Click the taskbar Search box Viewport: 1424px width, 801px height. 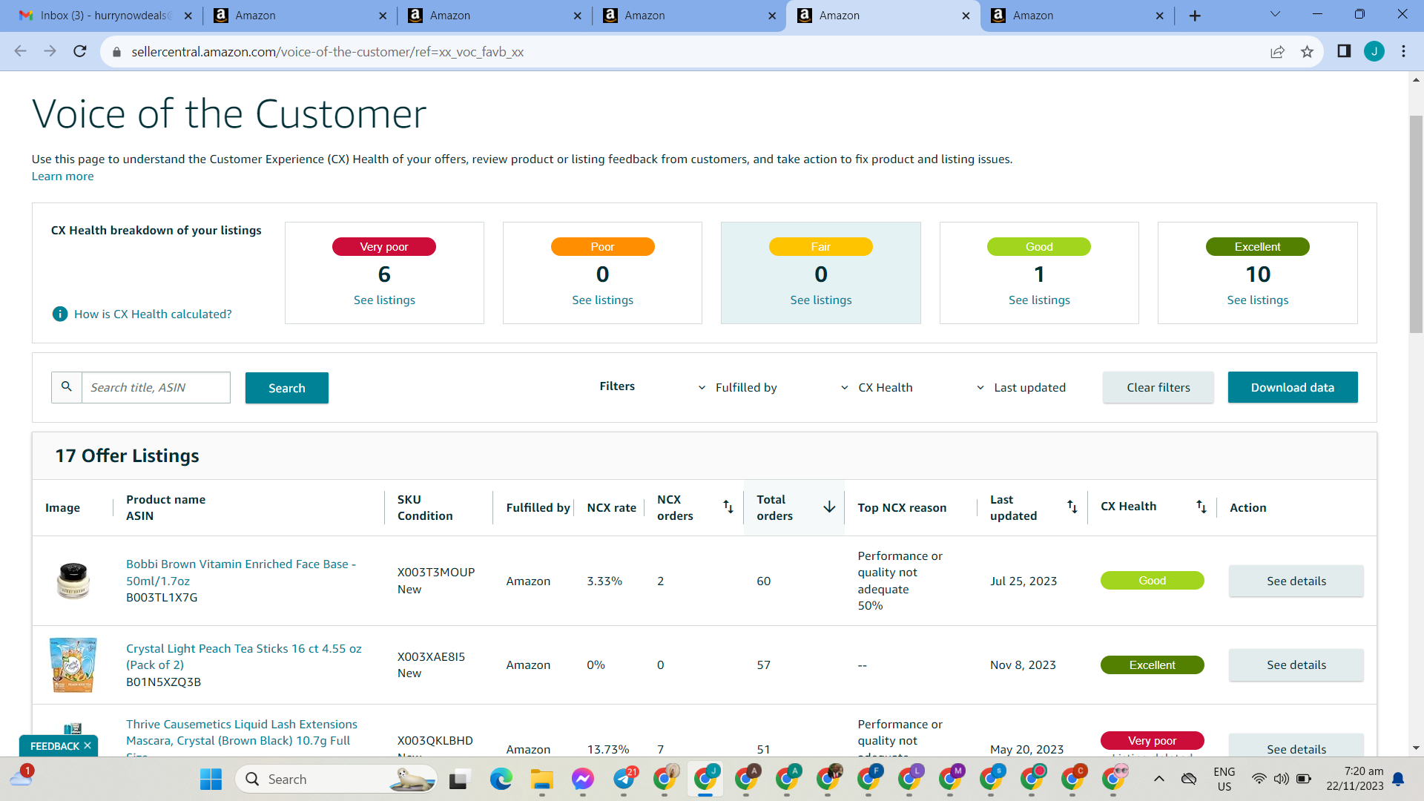(336, 779)
